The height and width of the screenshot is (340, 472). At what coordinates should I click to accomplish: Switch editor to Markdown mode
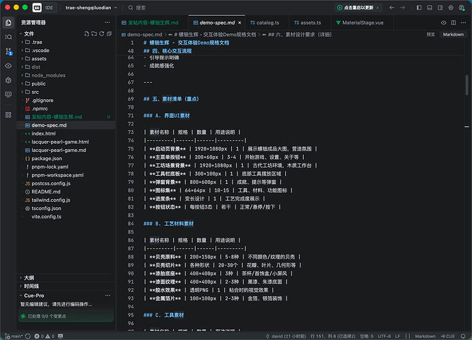[x=453, y=34]
